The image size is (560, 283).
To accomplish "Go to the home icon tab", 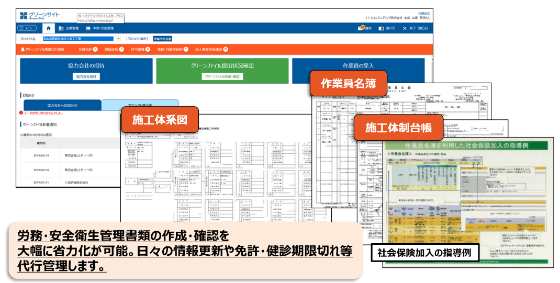I will click(49, 28).
